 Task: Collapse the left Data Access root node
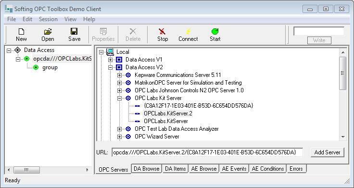(9, 50)
